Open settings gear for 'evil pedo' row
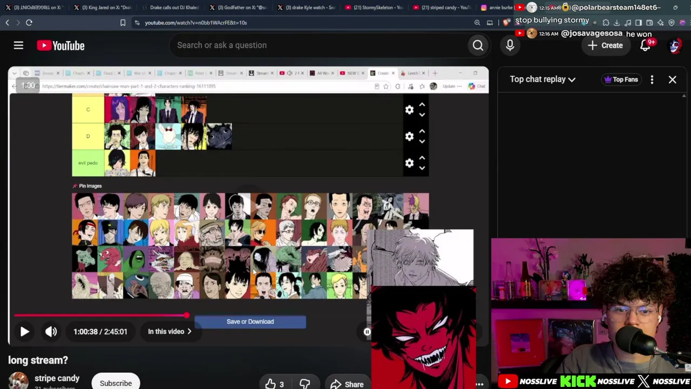The width and height of the screenshot is (691, 389). (409, 163)
